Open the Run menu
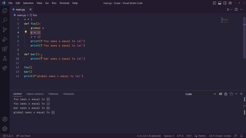 [x=54, y=3]
